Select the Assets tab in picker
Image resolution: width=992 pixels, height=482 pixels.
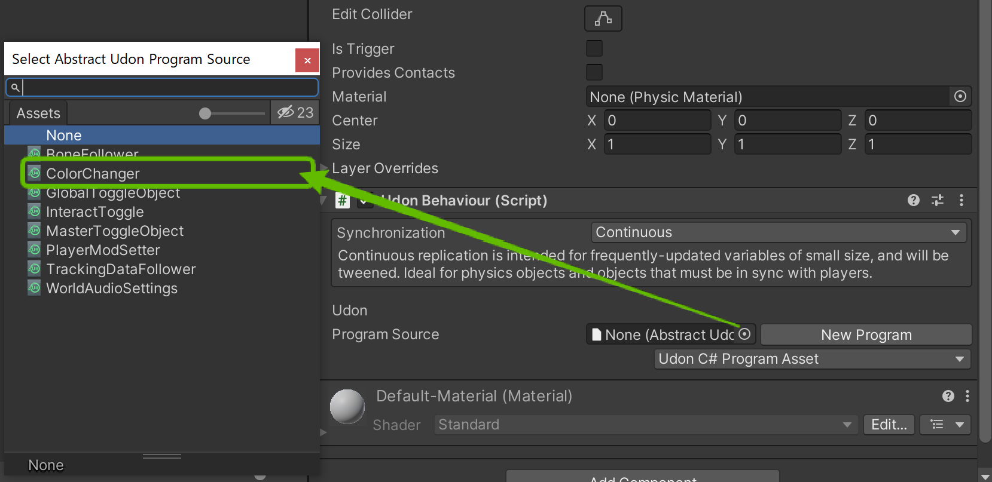pos(38,113)
